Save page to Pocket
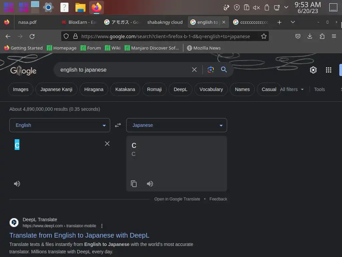Viewport: 342px width, 257px height. pyautogui.click(x=298, y=36)
